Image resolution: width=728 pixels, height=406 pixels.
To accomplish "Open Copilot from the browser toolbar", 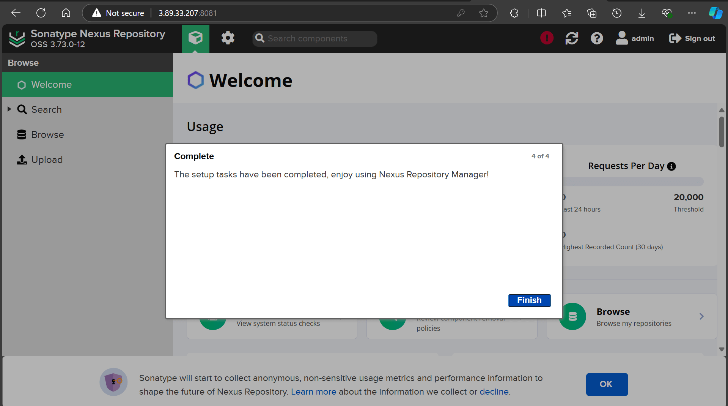I will (715, 13).
